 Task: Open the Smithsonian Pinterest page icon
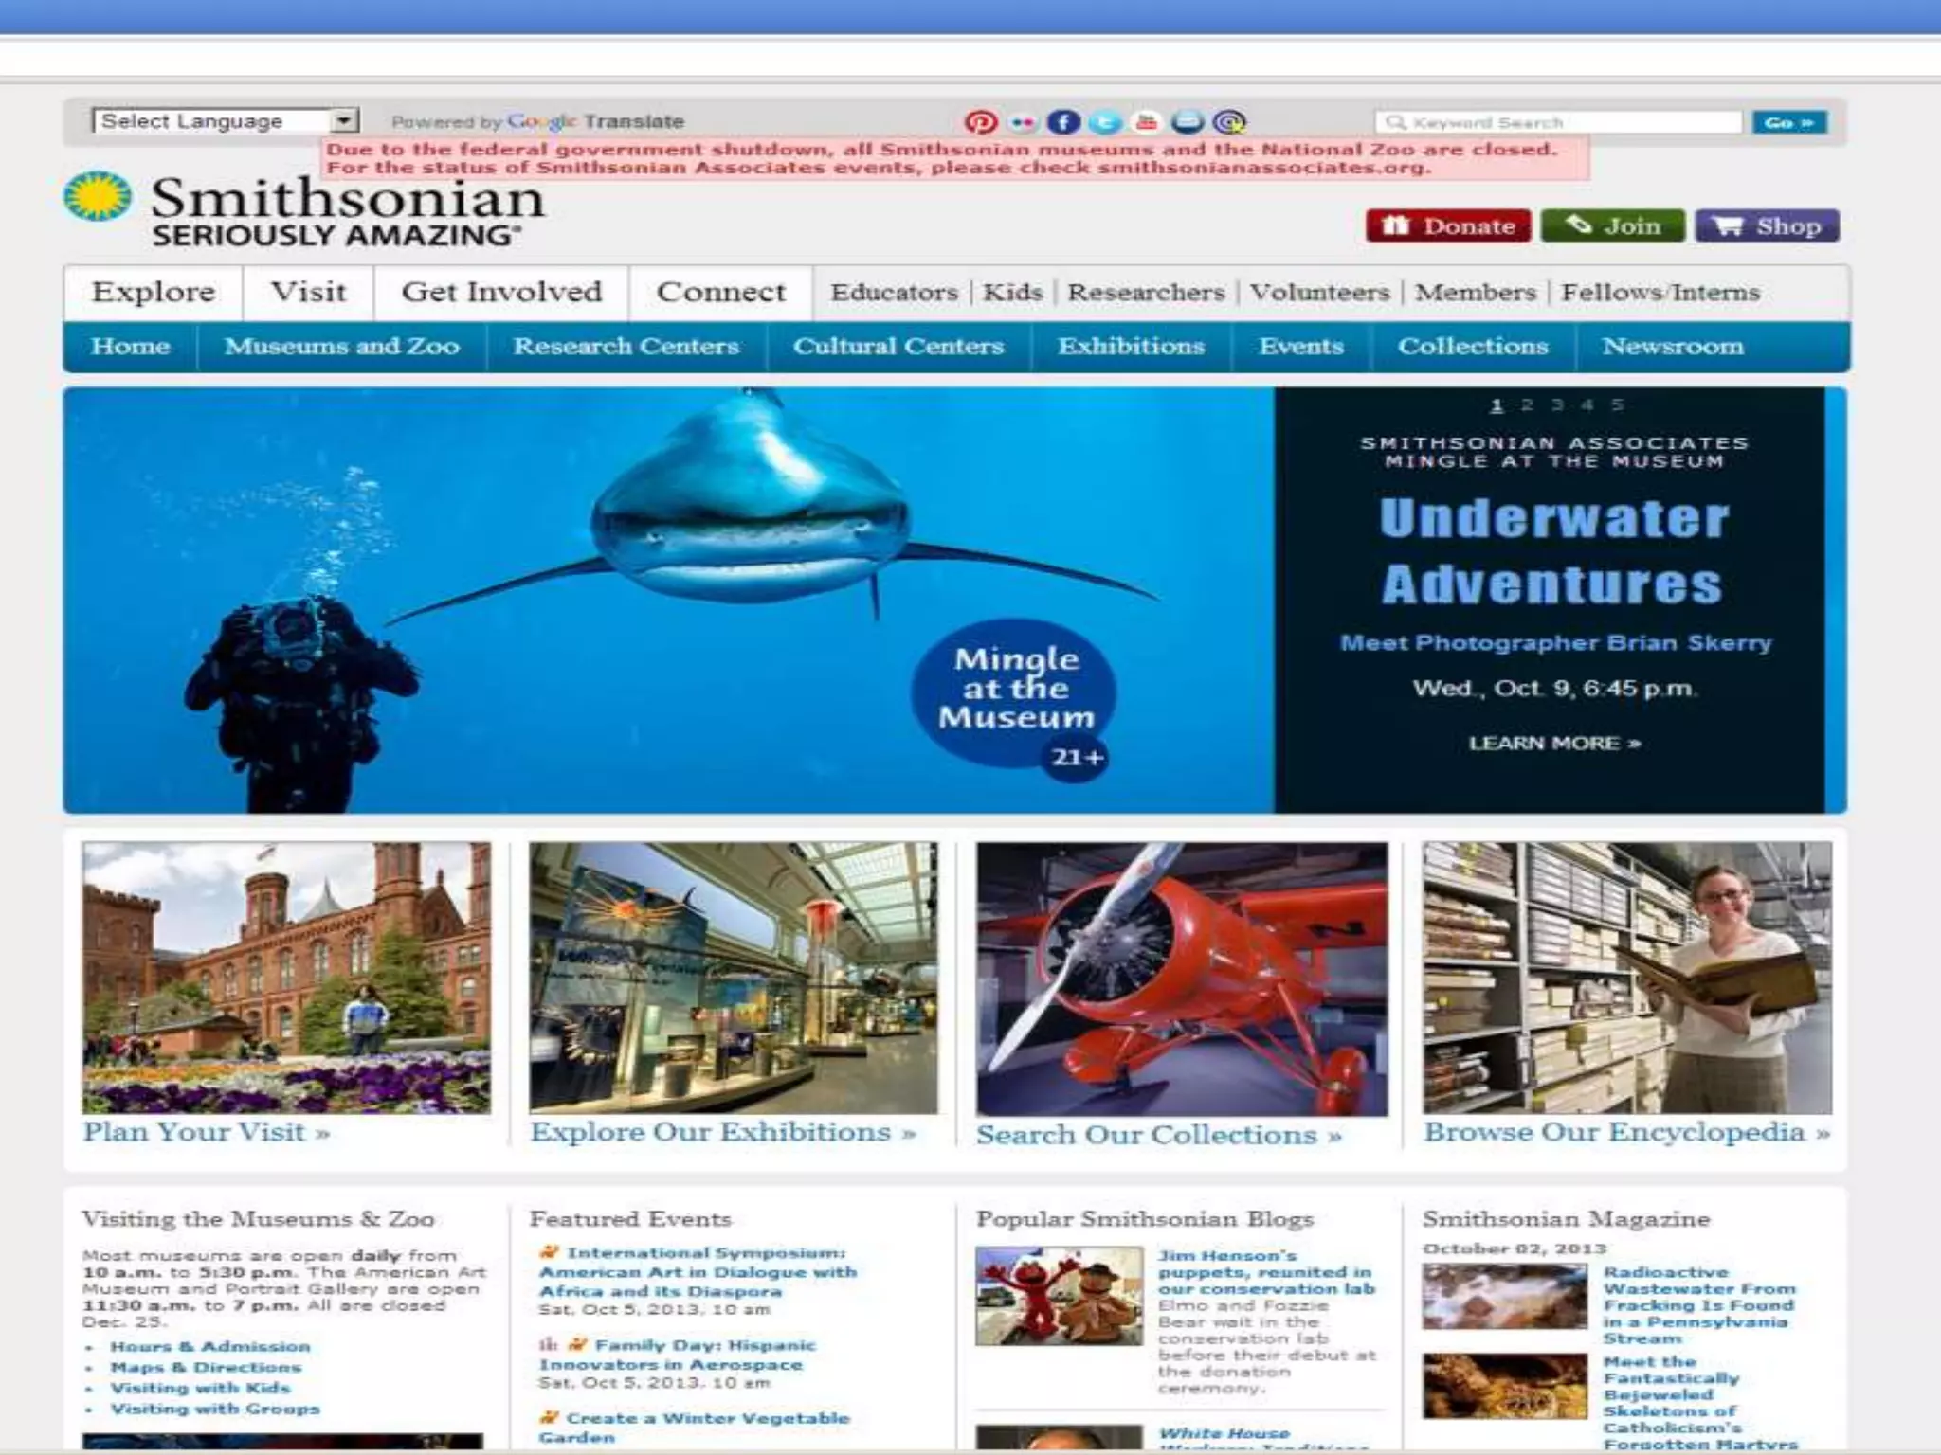tap(981, 122)
